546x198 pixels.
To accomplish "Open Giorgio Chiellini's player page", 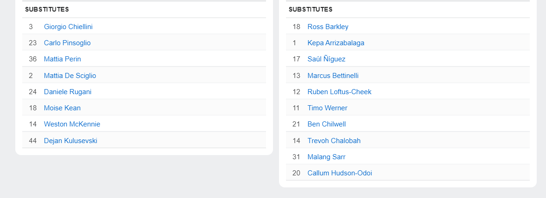I will pyautogui.click(x=68, y=27).
